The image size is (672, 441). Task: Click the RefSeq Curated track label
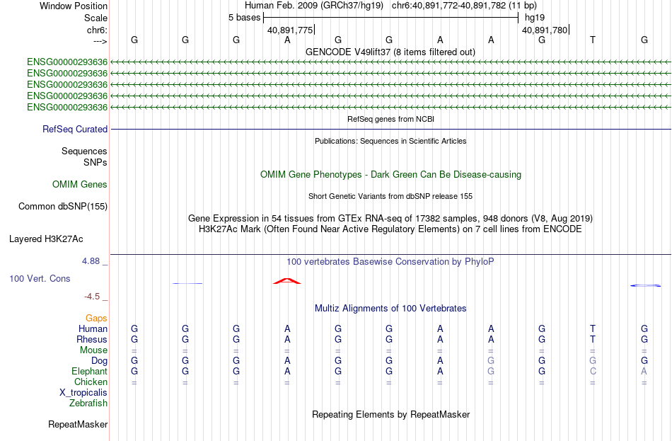(x=75, y=129)
